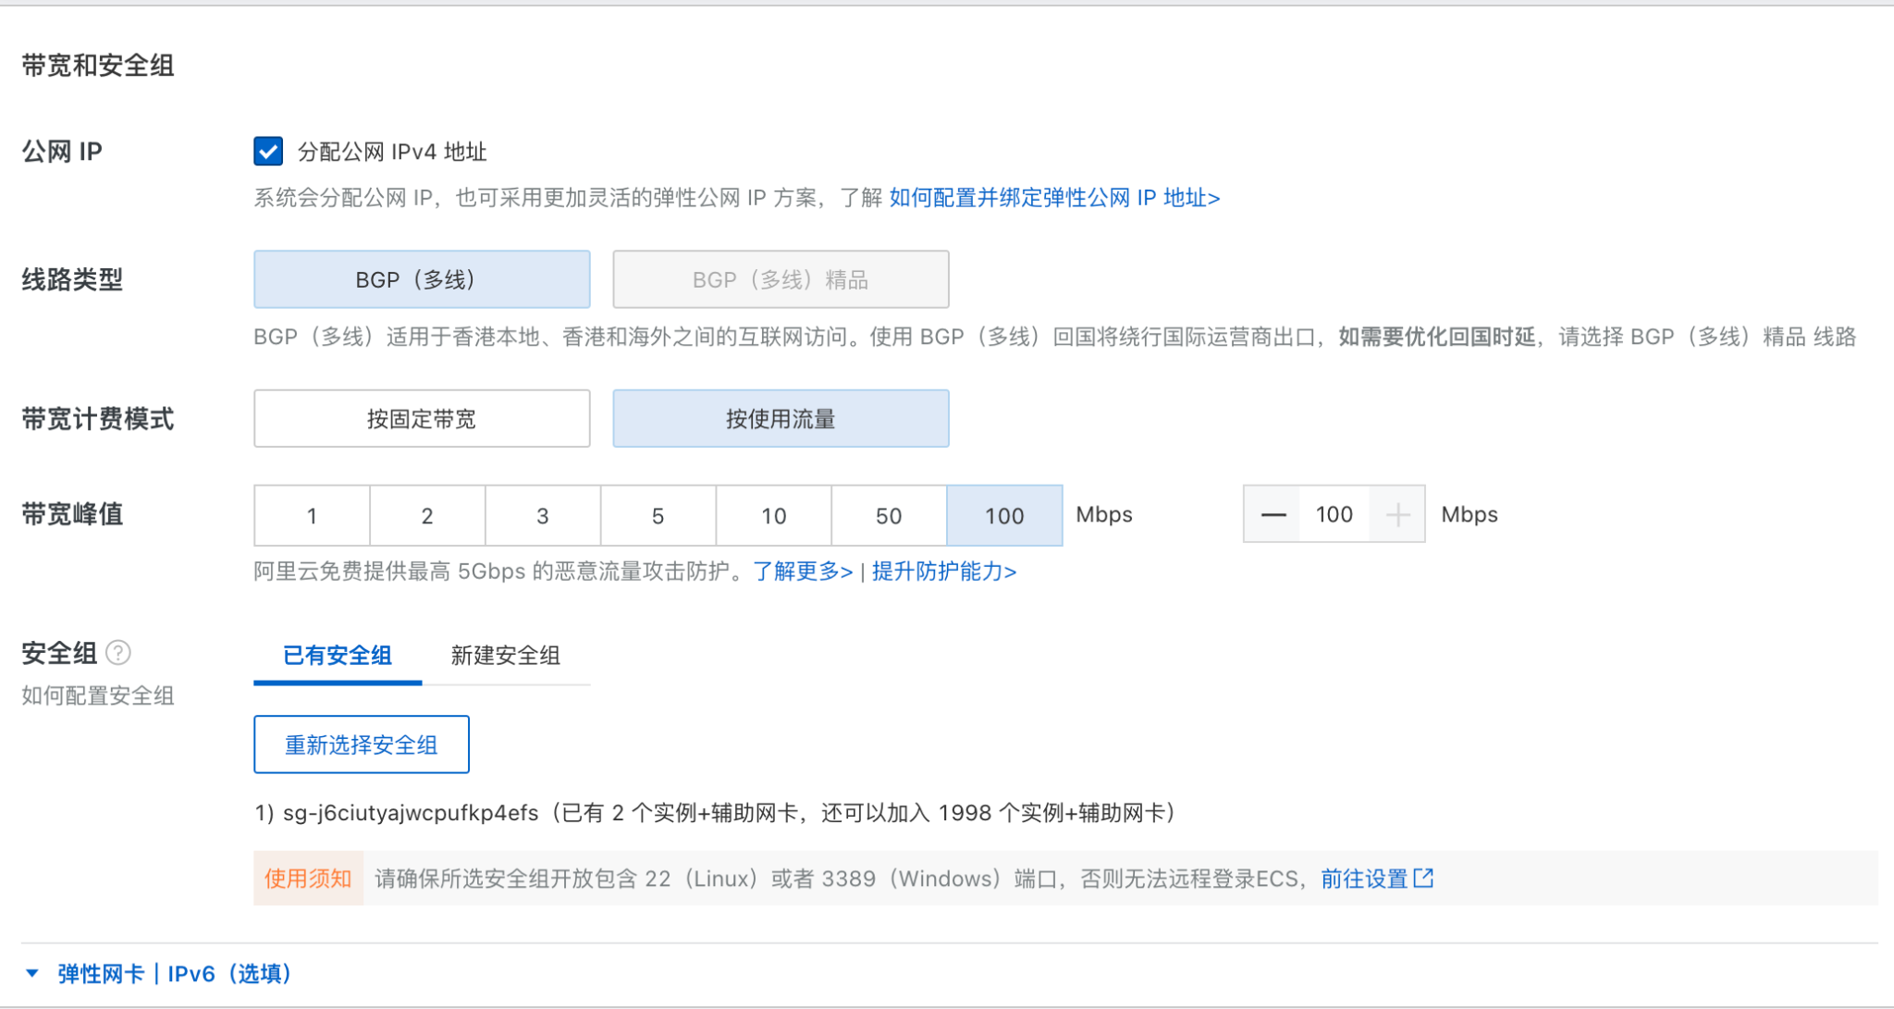Image resolution: width=1894 pixels, height=1009 pixels.
Task: Click 弹性网卡 | IPv6（选填）heading
Action: click(x=175, y=974)
